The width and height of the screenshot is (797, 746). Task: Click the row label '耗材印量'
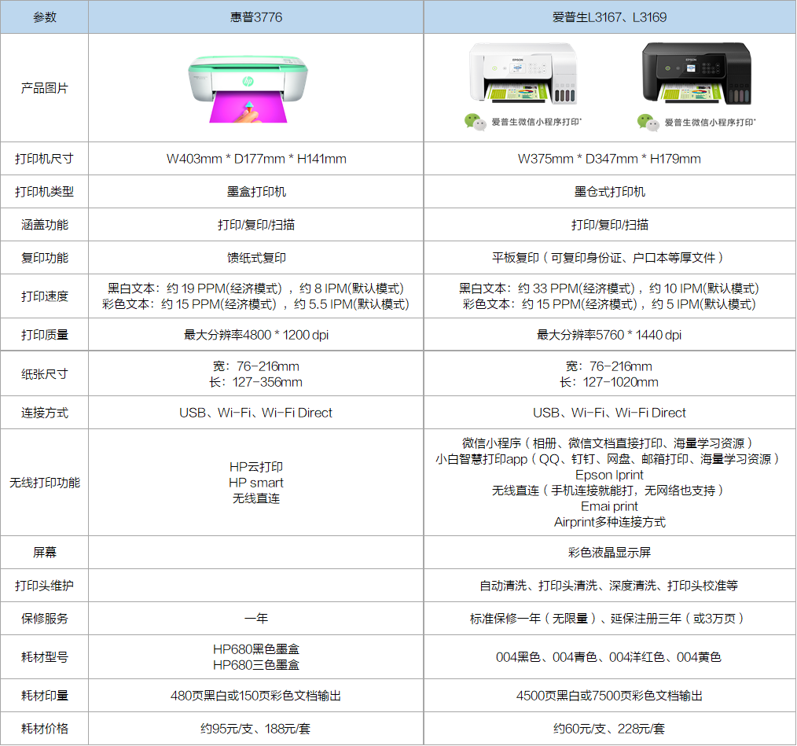tap(44, 695)
